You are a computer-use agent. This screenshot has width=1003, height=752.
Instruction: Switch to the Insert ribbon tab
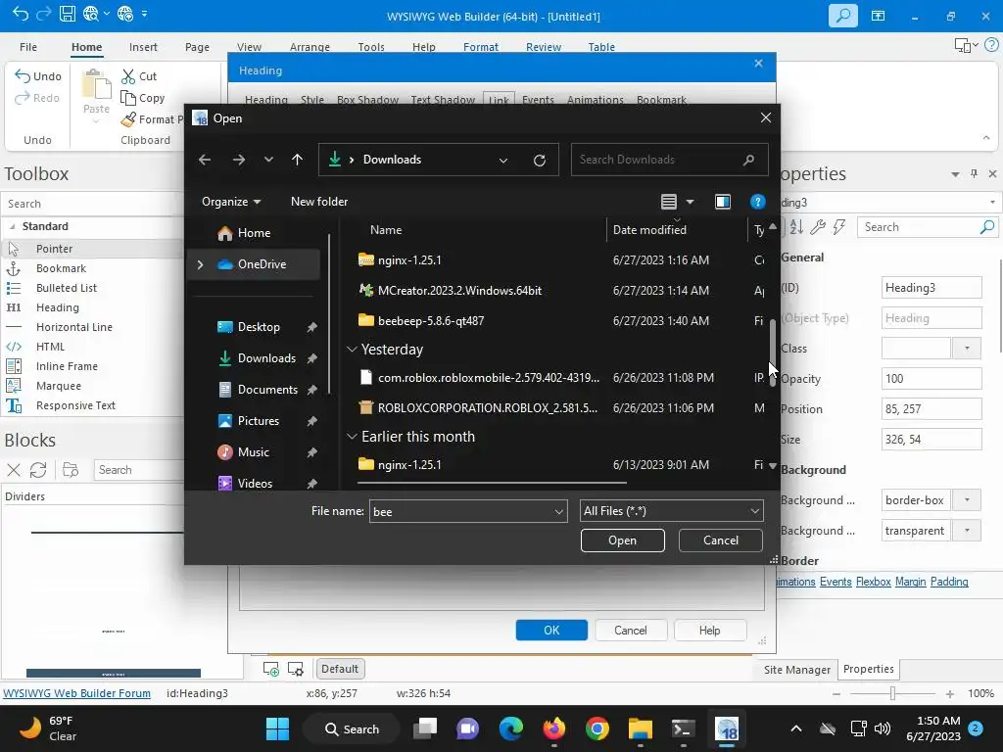coord(143,47)
